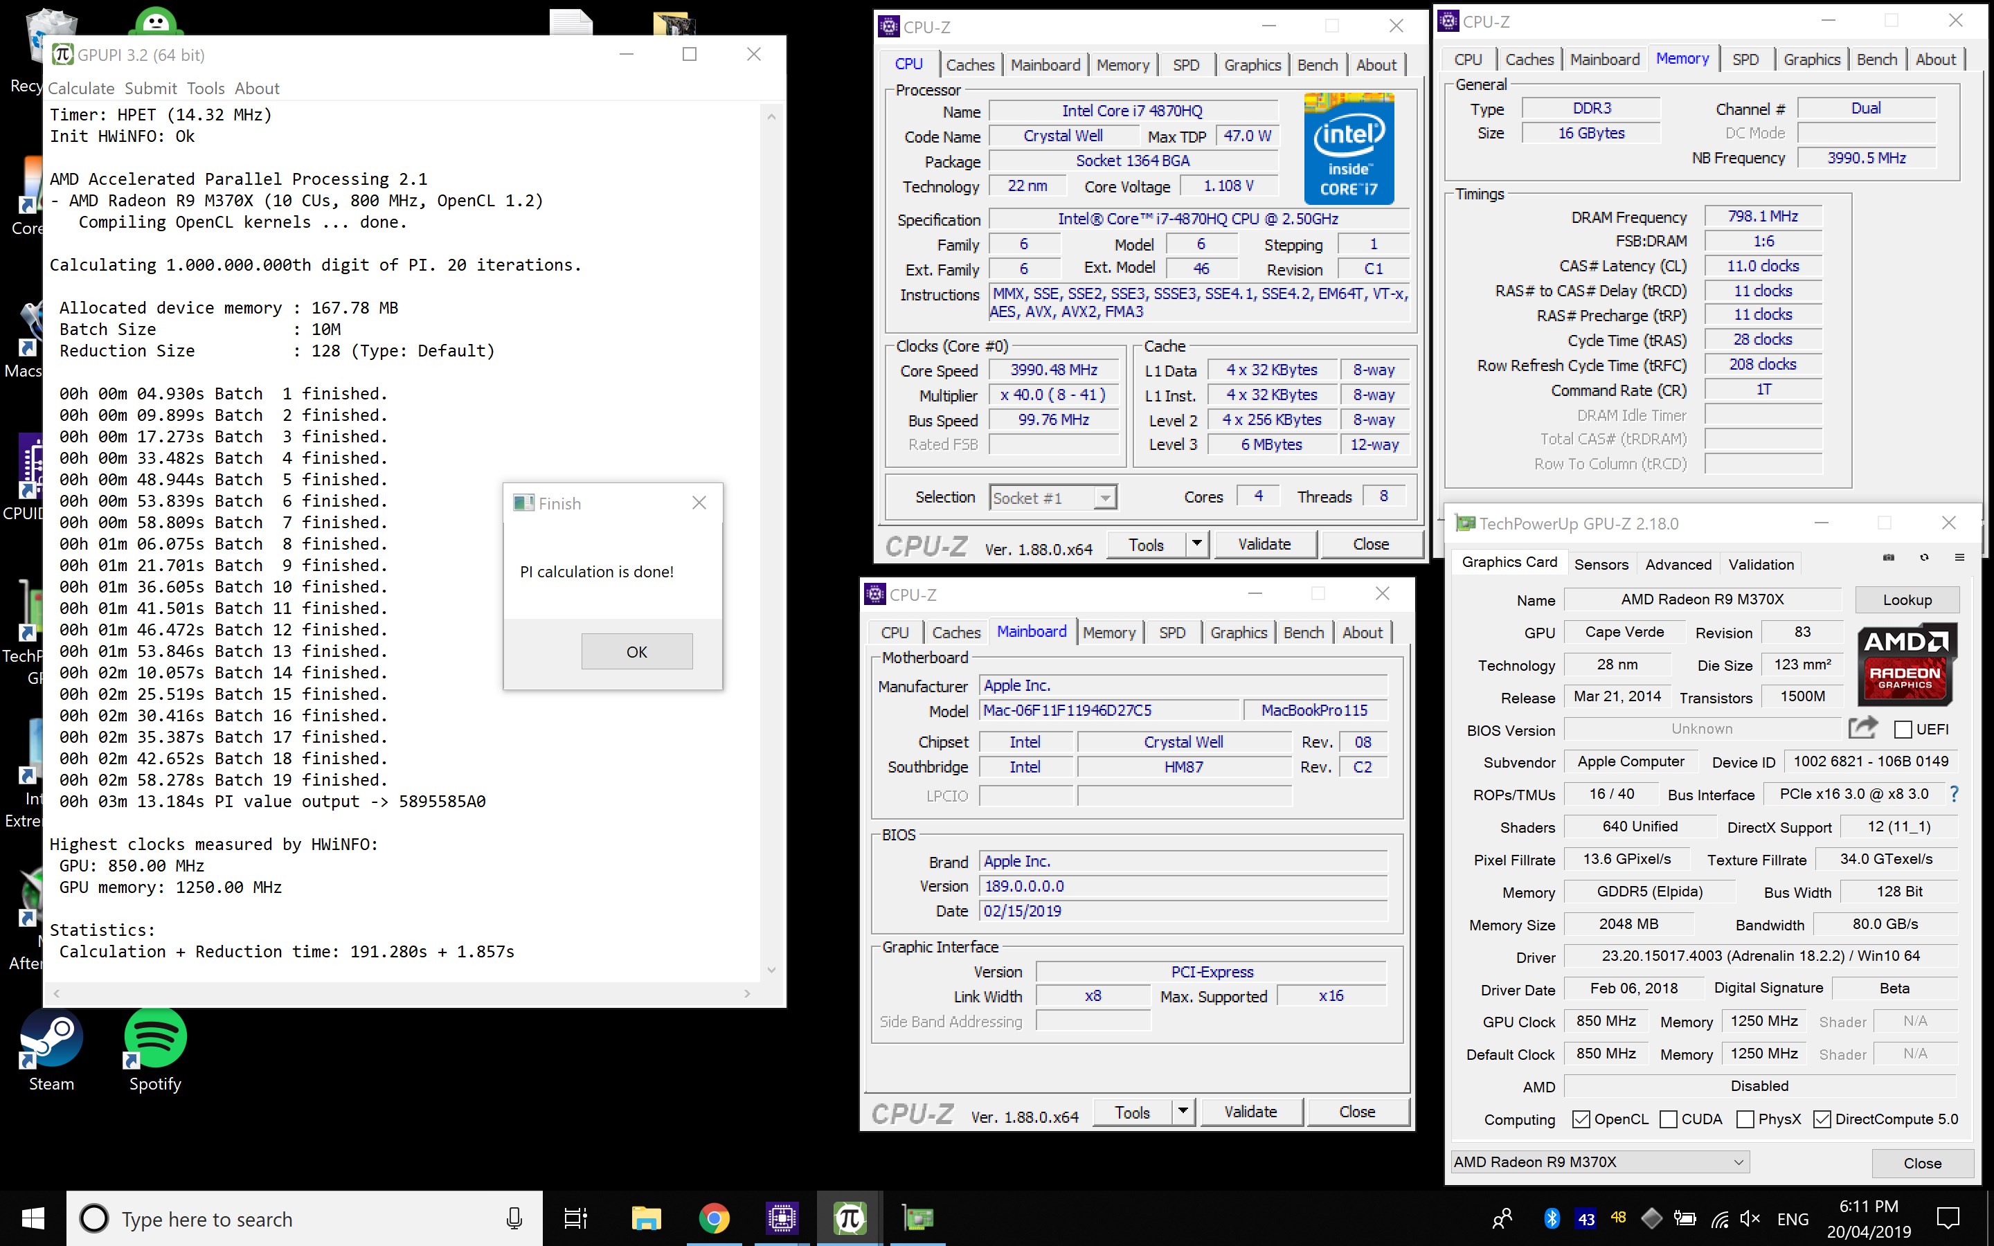The width and height of the screenshot is (1994, 1246).
Task: Open the Action Center notification icon
Action: coord(1948,1218)
